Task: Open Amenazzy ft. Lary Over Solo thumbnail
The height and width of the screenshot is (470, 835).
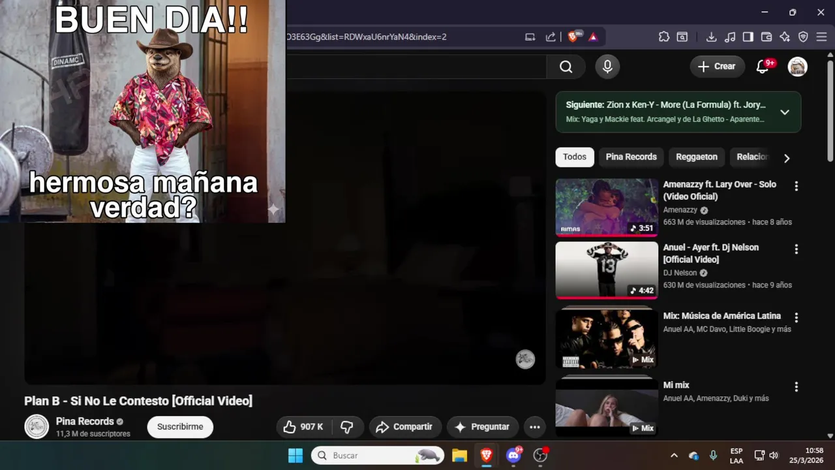Action: [x=607, y=207]
